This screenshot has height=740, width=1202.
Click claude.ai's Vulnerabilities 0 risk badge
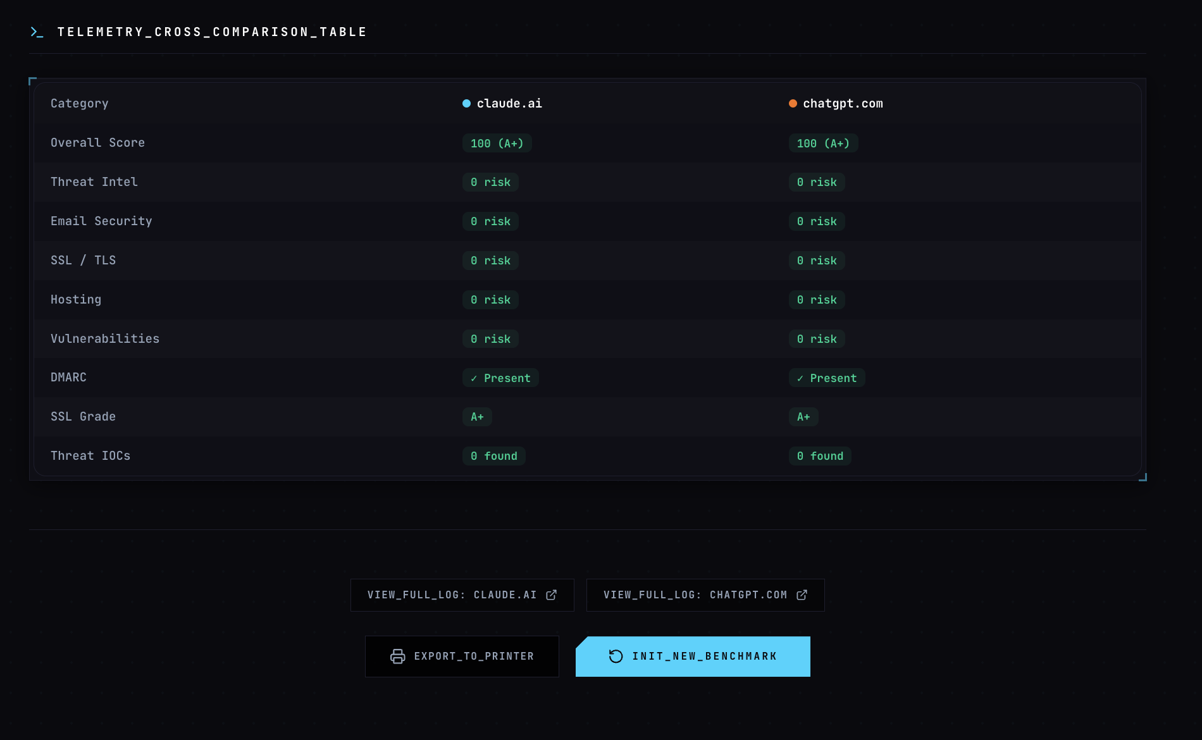pos(490,339)
